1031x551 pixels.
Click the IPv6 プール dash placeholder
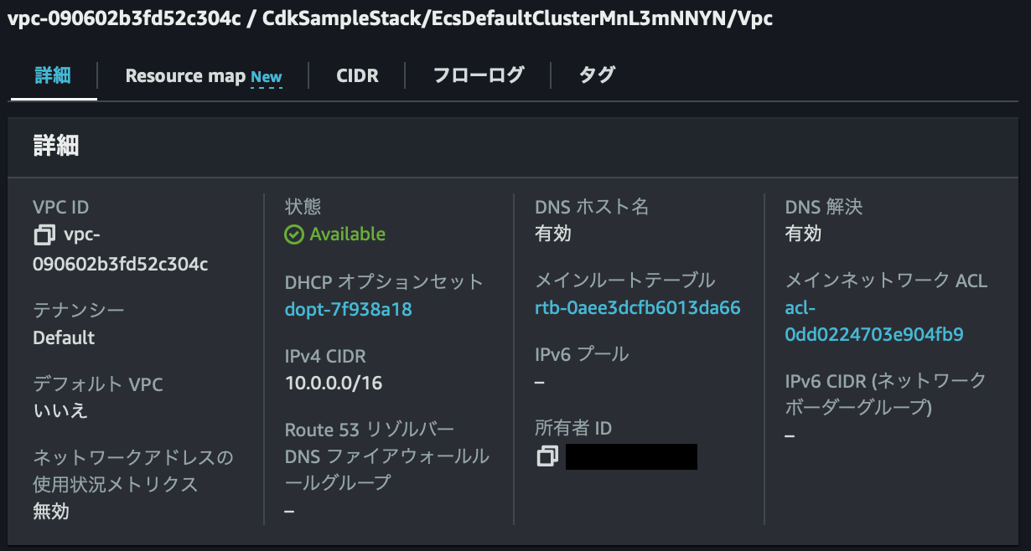click(540, 381)
